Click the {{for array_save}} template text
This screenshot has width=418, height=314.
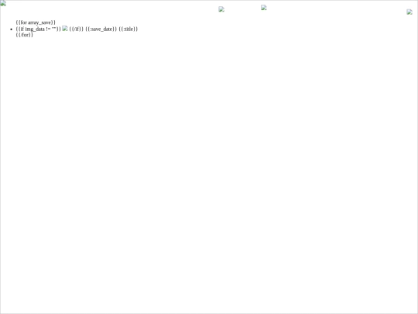[36, 22]
